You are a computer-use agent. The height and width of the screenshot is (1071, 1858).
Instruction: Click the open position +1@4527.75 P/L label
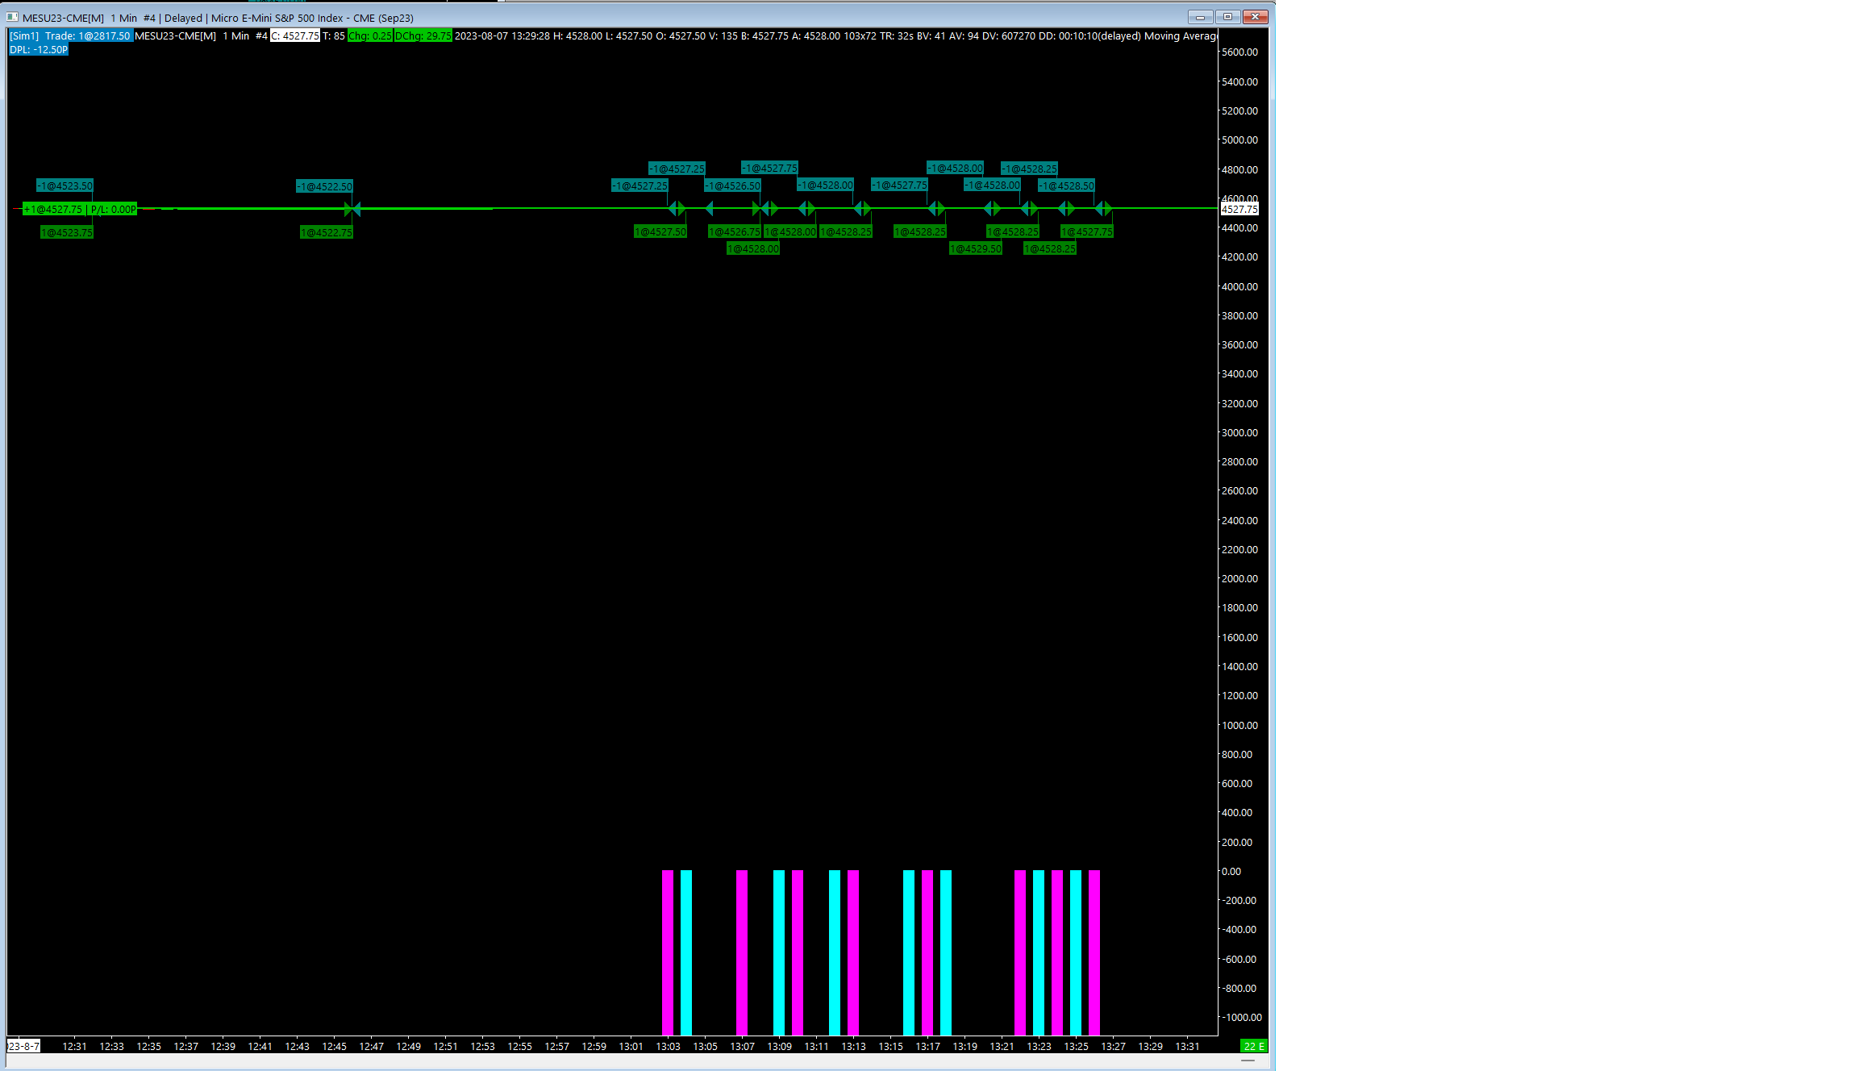pos(80,210)
